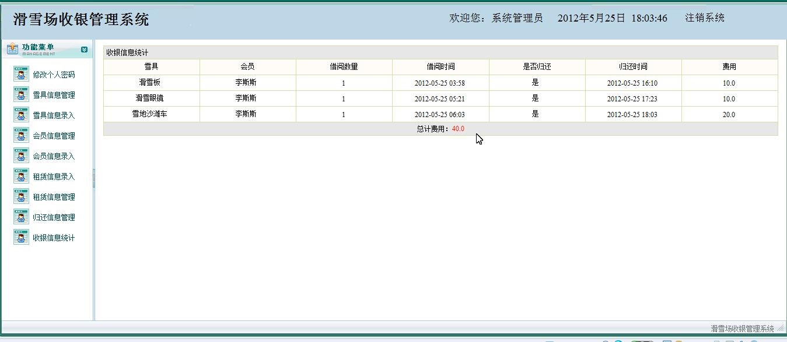Open 收银信息统计 menu item
The width and height of the screenshot is (787, 342).
pos(54,238)
